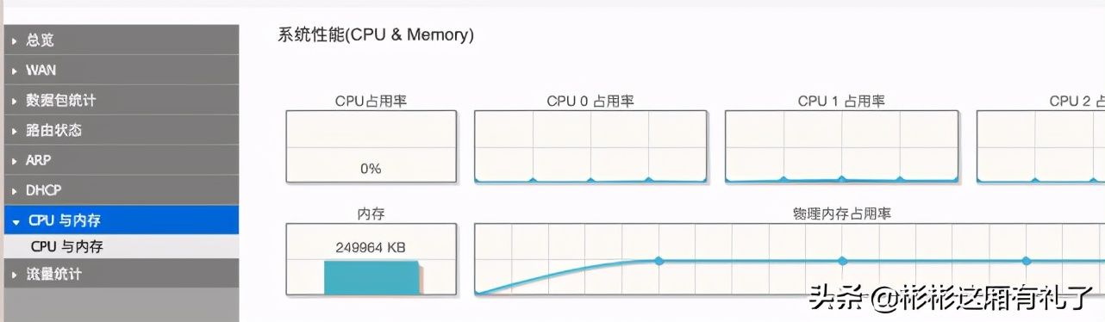Expand the 流量统计 arrow icon
Image resolution: width=1105 pixels, height=322 pixels.
pos(15,275)
